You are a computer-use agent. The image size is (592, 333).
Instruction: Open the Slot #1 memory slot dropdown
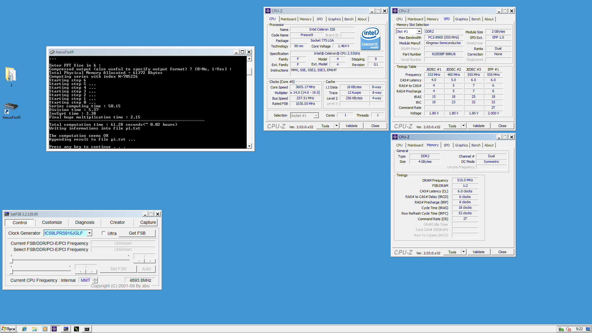coord(419,31)
